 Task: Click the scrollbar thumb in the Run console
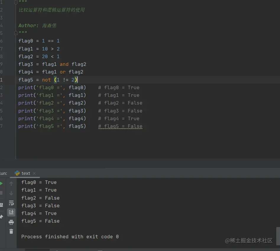tap(278, 236)
